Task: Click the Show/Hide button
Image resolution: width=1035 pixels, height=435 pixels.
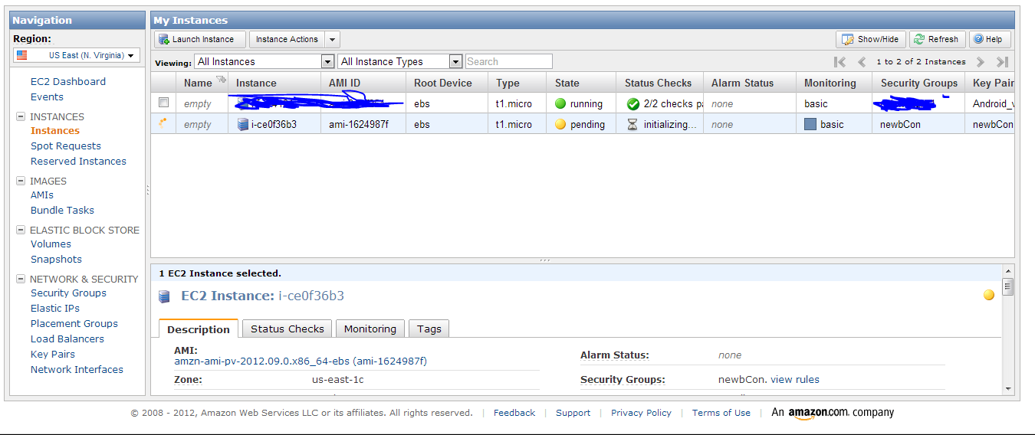Action: pyautogui.click(x=871, y=39)
